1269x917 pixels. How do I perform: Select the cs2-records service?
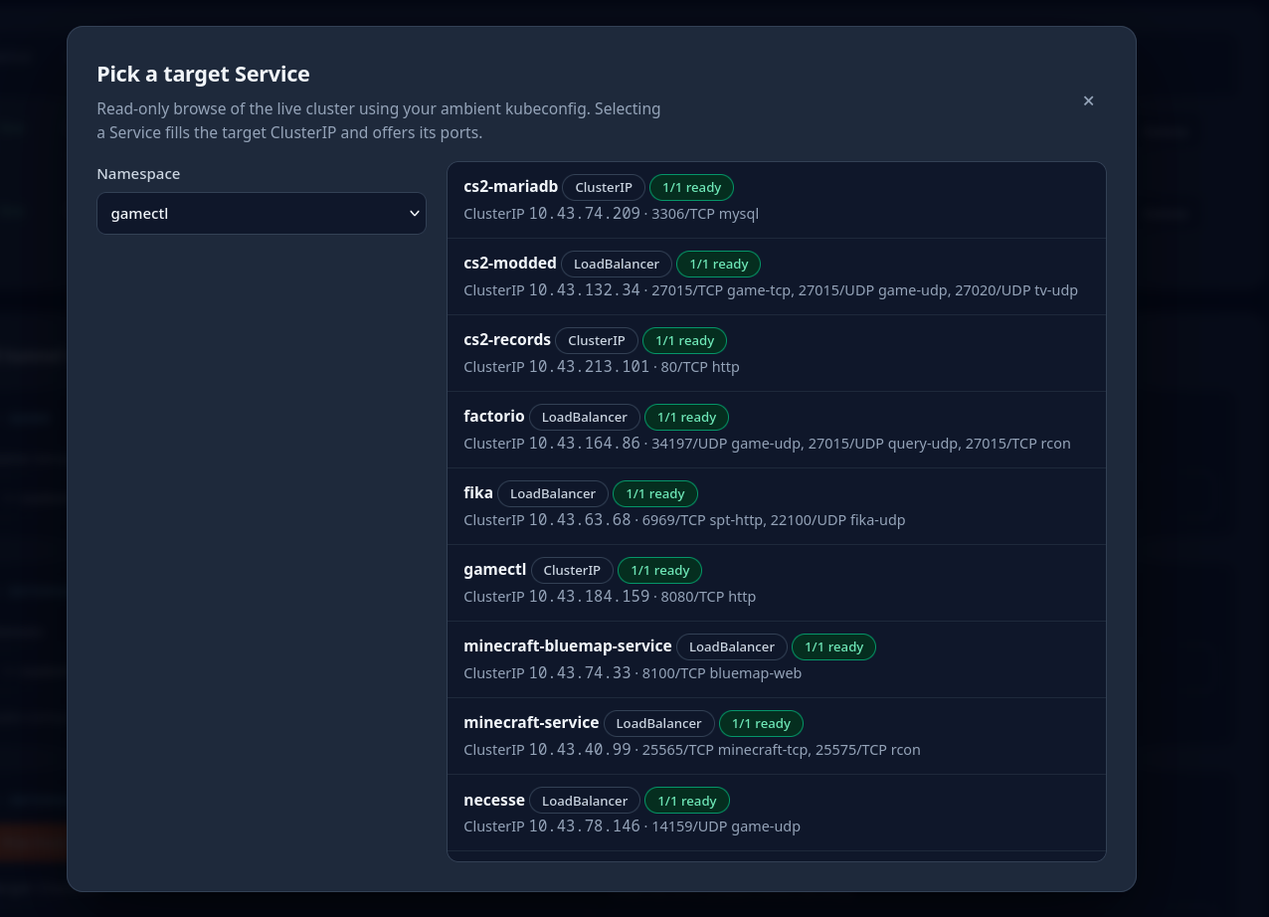point(777,353)
